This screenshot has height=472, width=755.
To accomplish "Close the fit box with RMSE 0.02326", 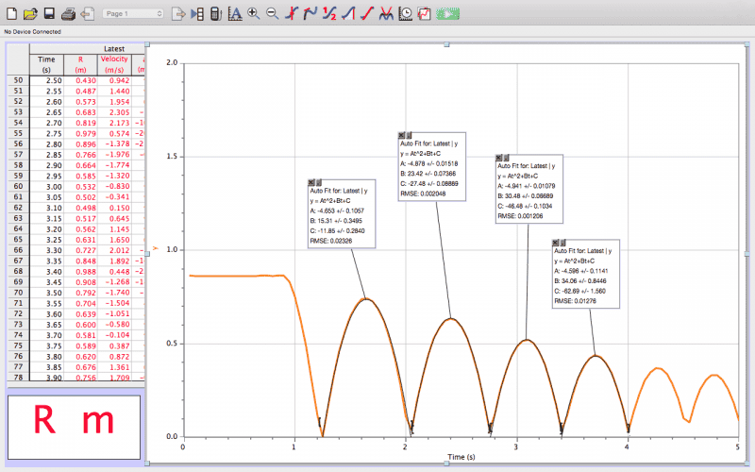I will pos(312,179).
